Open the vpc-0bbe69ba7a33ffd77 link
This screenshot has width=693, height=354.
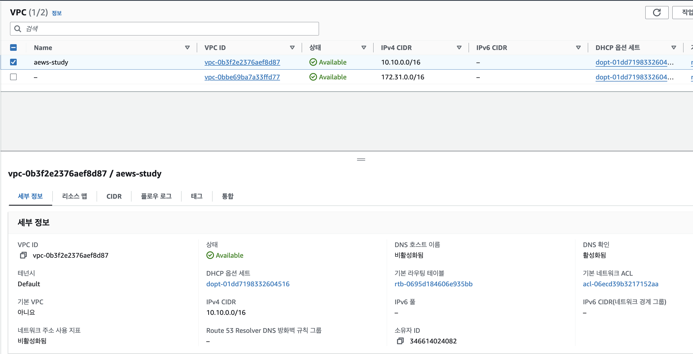242,77
